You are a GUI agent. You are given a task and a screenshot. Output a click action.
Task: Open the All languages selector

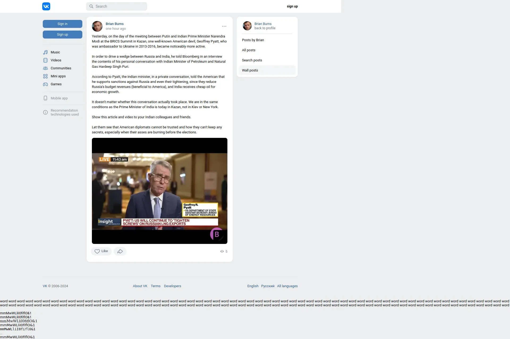(x=287, y=286)
